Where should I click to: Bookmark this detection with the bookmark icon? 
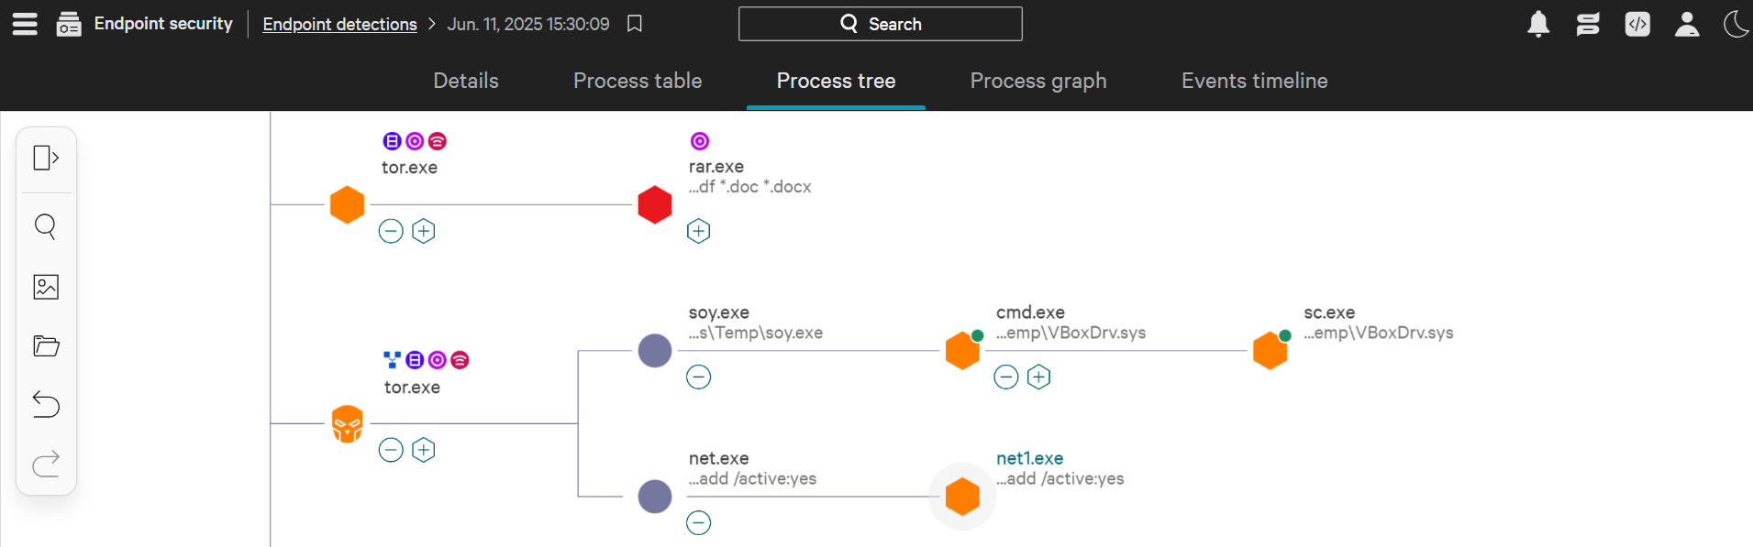pyautogui.click(x=634, y=24)
